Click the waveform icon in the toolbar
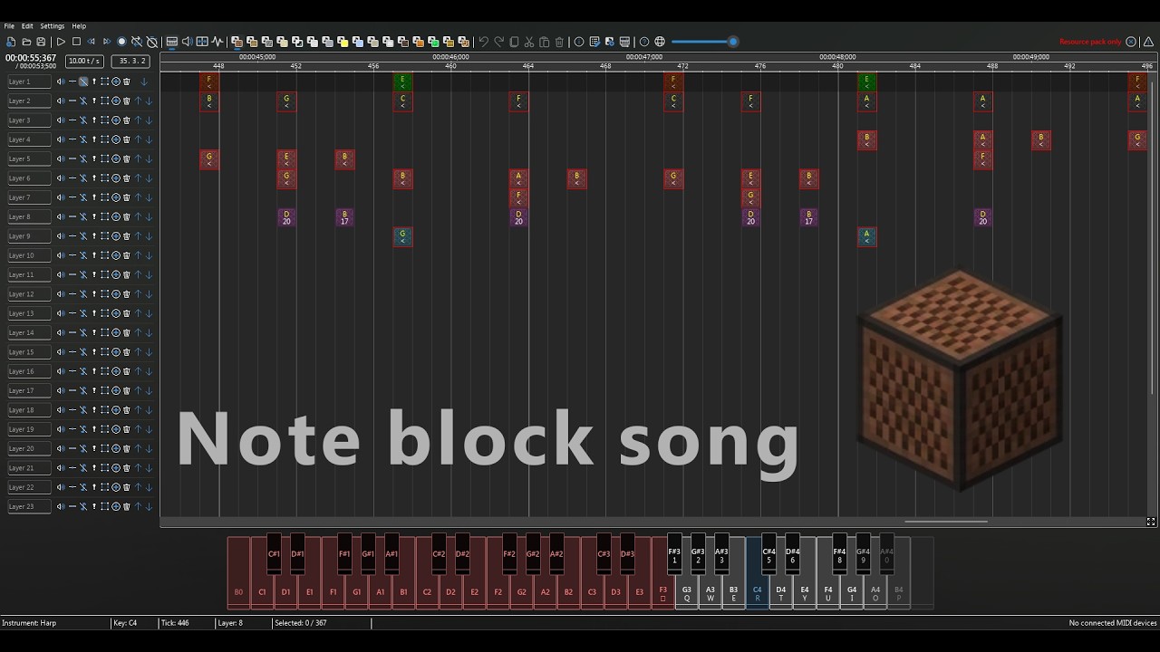Screen dimensions: 1160x652 point(217,42)
